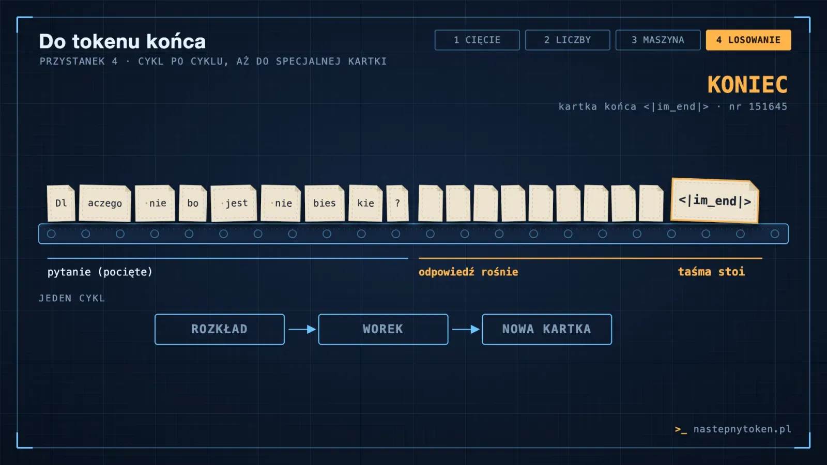Click the arrow between ROZKŁAD and WOREK

(302, 329)
